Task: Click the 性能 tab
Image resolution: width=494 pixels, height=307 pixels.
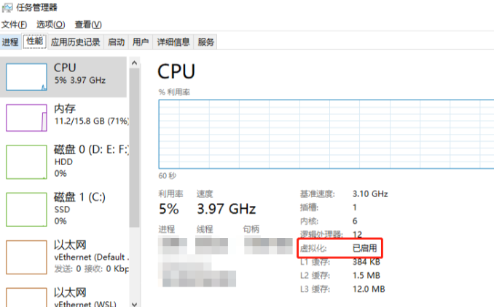Action: 34,42
